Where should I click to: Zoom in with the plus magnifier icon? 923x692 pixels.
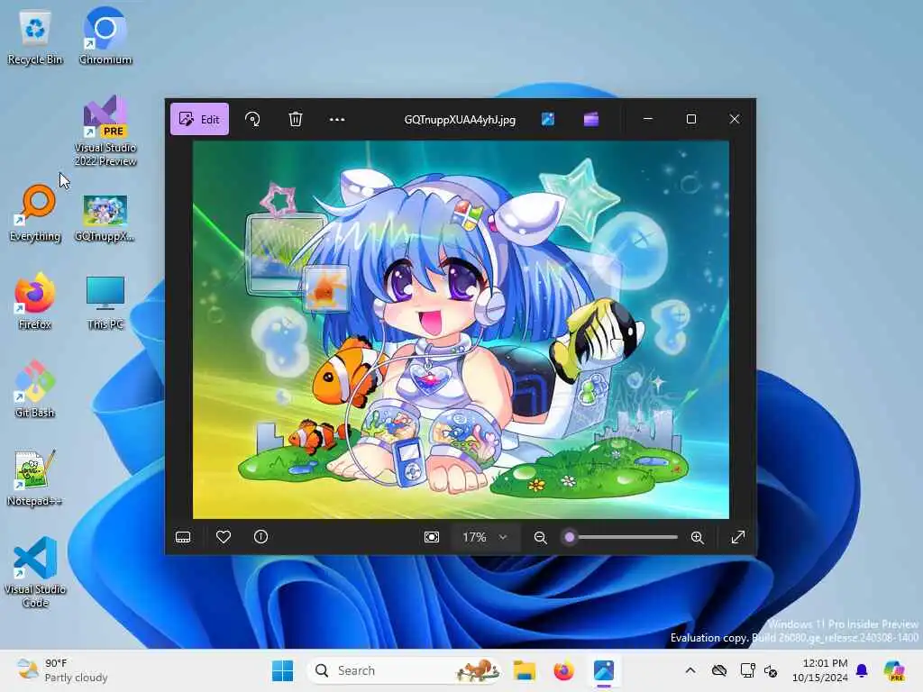pyautogui.click(x=698, y=537)
